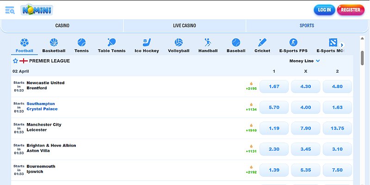Open the Southampton vs Crystal Palace match
Image resolution: width=370 pixels, height=185 pixels.
point(42,106)
